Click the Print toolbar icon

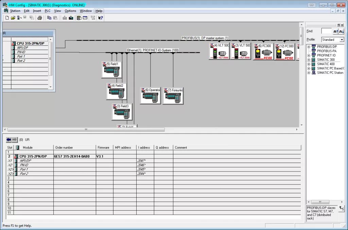coord(40,18)
